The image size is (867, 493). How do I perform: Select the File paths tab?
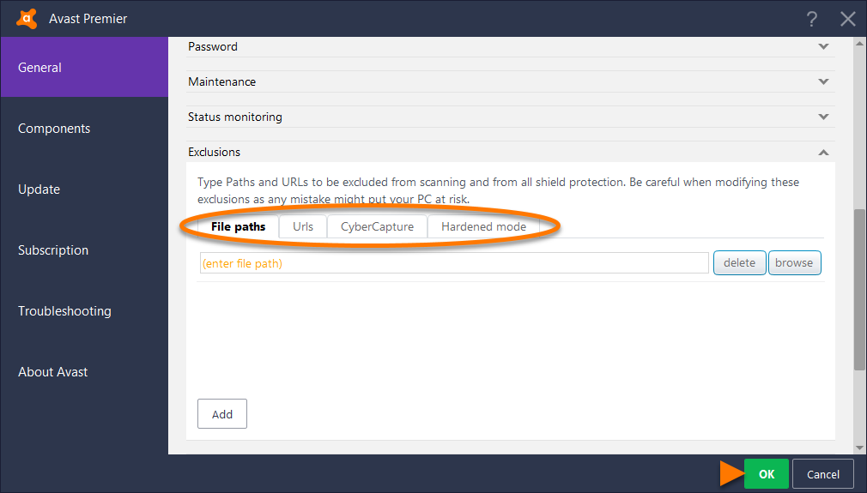(238, 227)
